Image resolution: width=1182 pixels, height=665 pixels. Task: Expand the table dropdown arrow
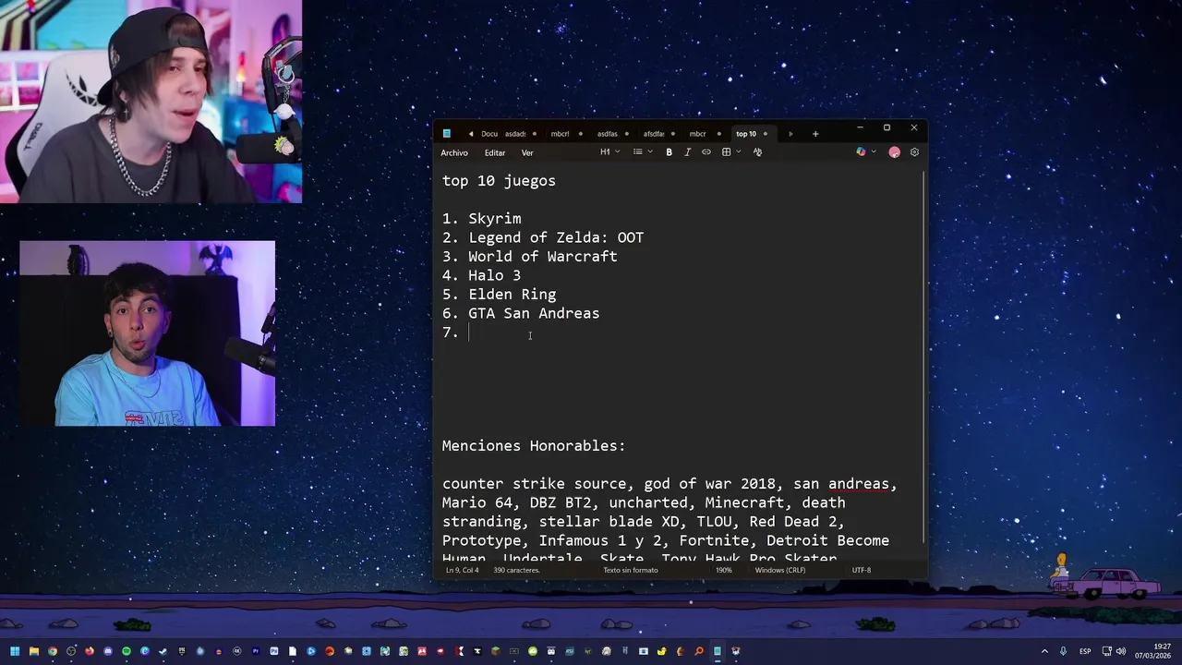click(738, 152)
